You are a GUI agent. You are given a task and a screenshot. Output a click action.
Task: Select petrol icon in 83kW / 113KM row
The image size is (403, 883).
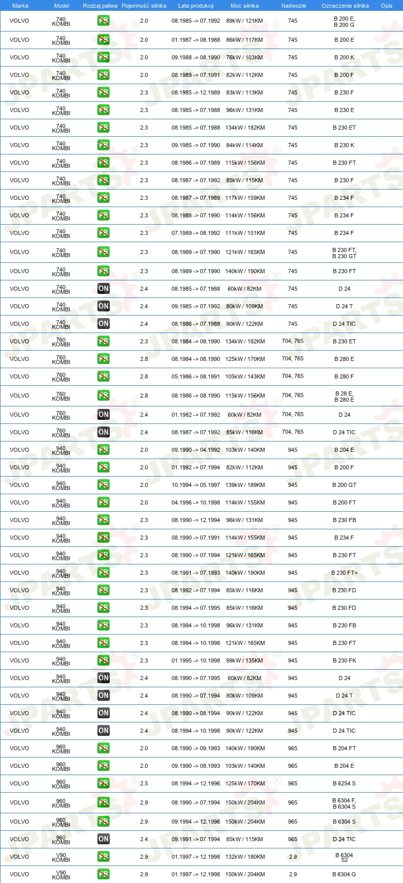tap(104, 92)
